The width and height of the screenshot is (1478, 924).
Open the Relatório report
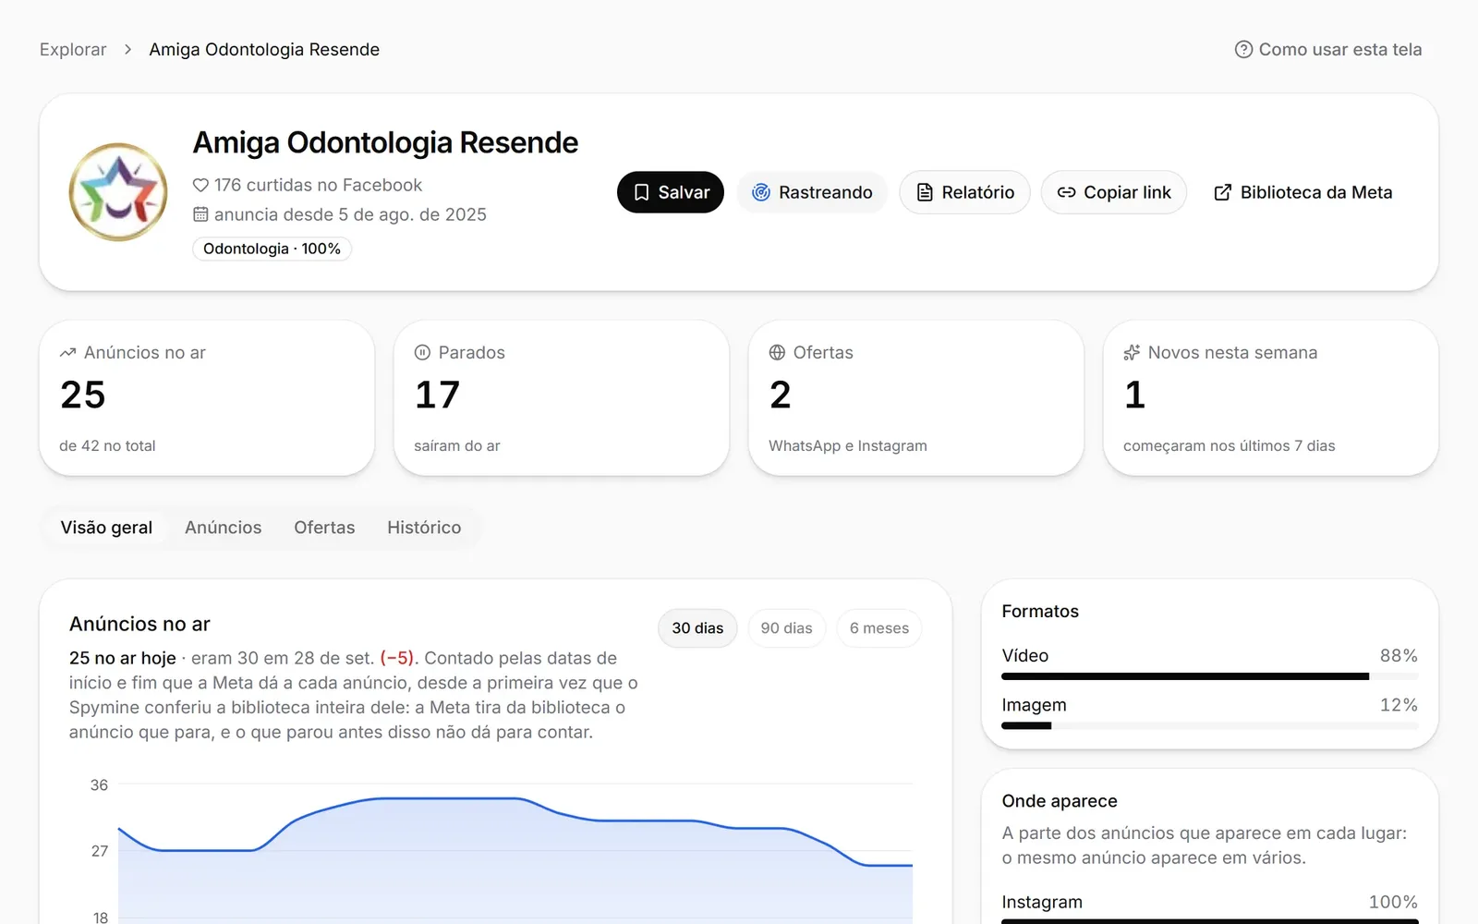964,192
